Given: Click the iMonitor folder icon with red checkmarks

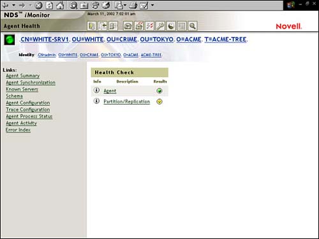Looking at the screenshot, I should (139, 26).
